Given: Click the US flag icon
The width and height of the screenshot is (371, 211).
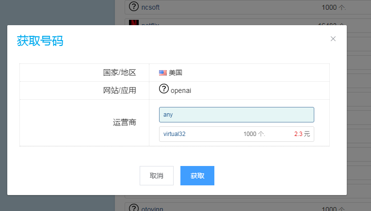Looking at the screenshot, I should coord(163,73).
